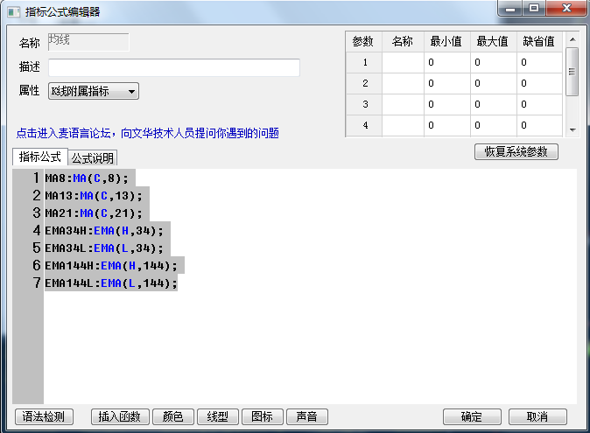The width and height of the screenshot is (590, 433).
Task: Cancel with the 取消 button
Action: [x=537, y=417]
